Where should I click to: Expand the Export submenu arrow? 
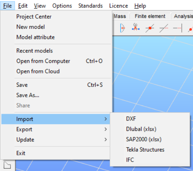click(106, 129)
